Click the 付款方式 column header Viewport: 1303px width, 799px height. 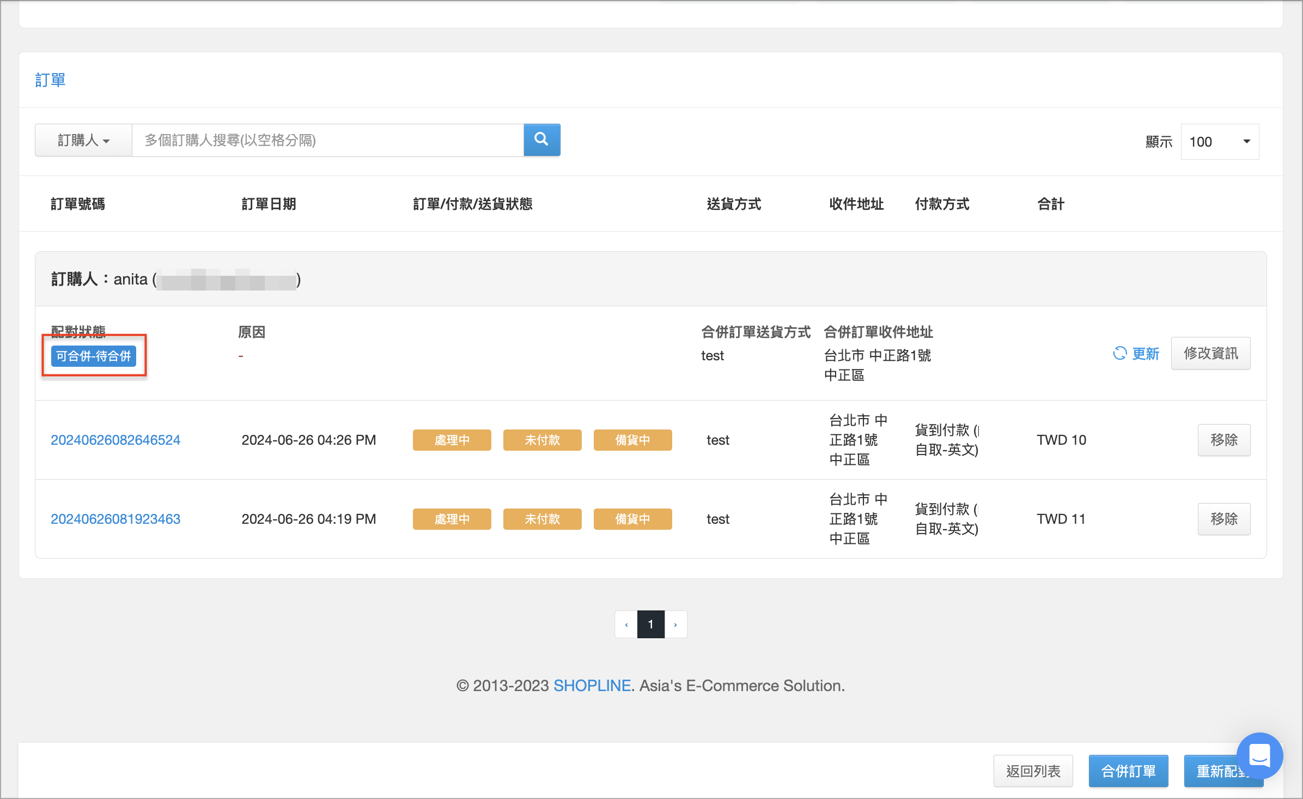point(942,204)
